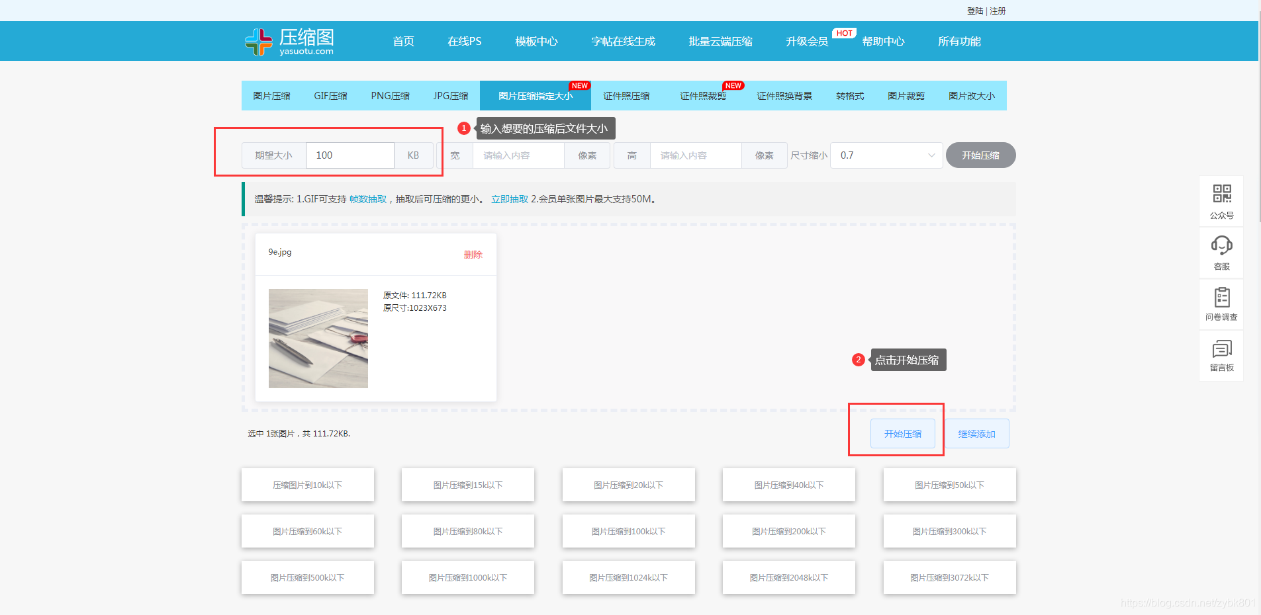Switch to the 图片压缩 tab
This screenshot has width=1261, height=615.
coord(271,96)
